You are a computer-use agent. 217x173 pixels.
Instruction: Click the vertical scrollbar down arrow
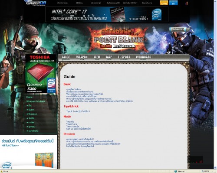coord(215,168)
